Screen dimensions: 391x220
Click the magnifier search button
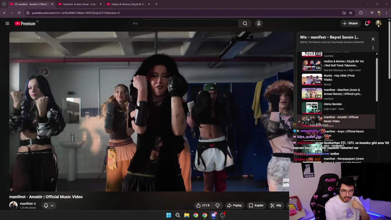pyautogui.click(x=245, y=24)
